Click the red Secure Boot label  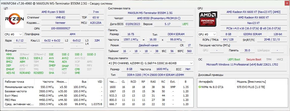coord(254,59)
